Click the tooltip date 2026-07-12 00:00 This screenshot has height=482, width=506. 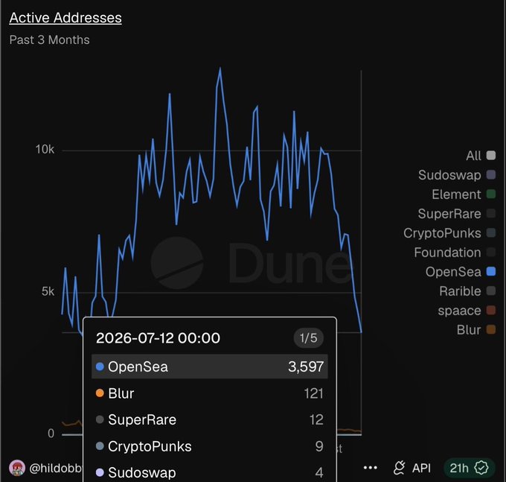[x=158, y=338]
